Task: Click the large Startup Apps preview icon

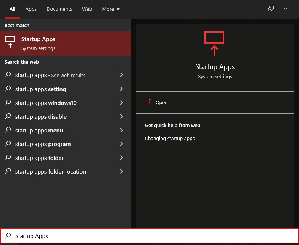Action: [214, 42]
